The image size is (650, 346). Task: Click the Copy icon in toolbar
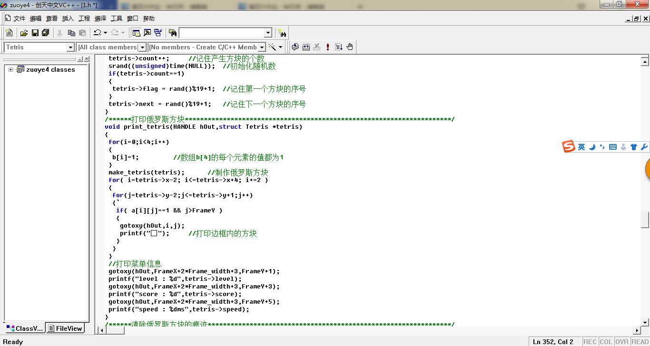pyautogui.click(x=71, y=33)
